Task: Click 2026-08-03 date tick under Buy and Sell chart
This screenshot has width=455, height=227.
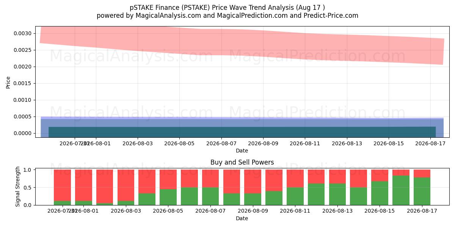Action: (126, 211)
